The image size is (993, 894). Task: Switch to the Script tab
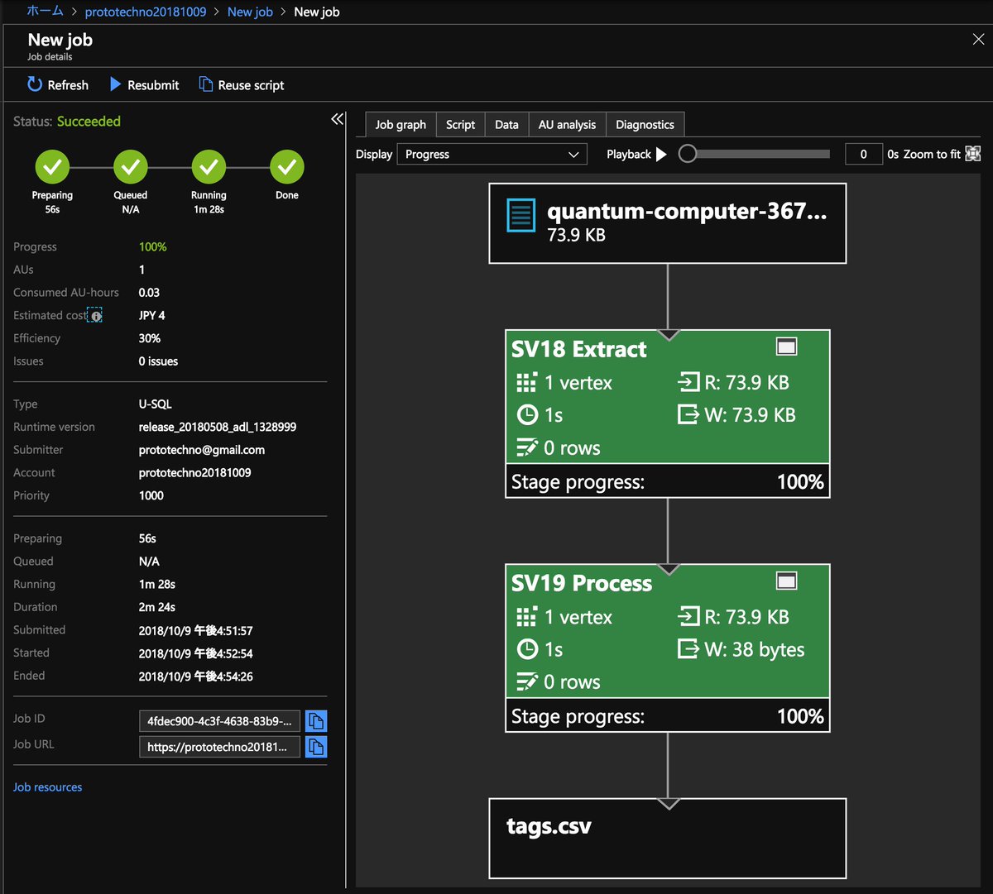click(x=460, y=125)
